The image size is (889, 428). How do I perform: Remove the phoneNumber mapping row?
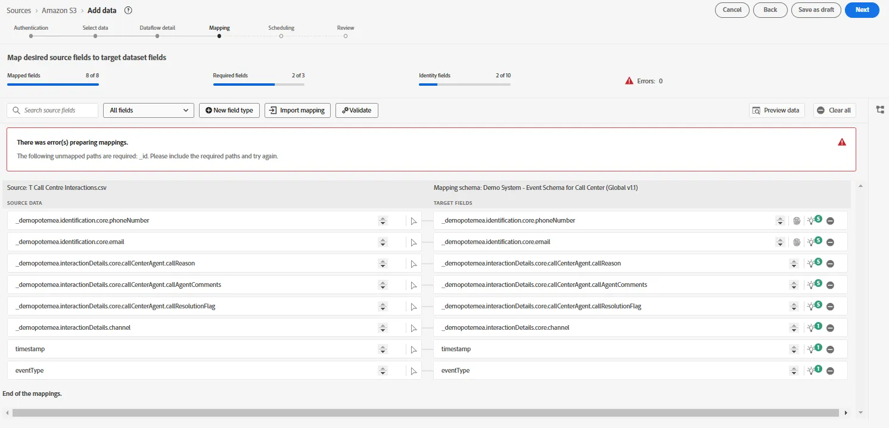point(830,221)
